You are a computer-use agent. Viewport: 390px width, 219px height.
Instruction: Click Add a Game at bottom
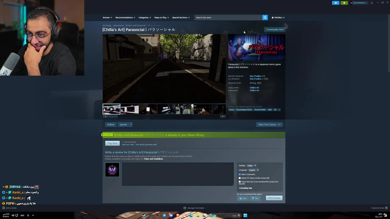click(x=9, y=208)
